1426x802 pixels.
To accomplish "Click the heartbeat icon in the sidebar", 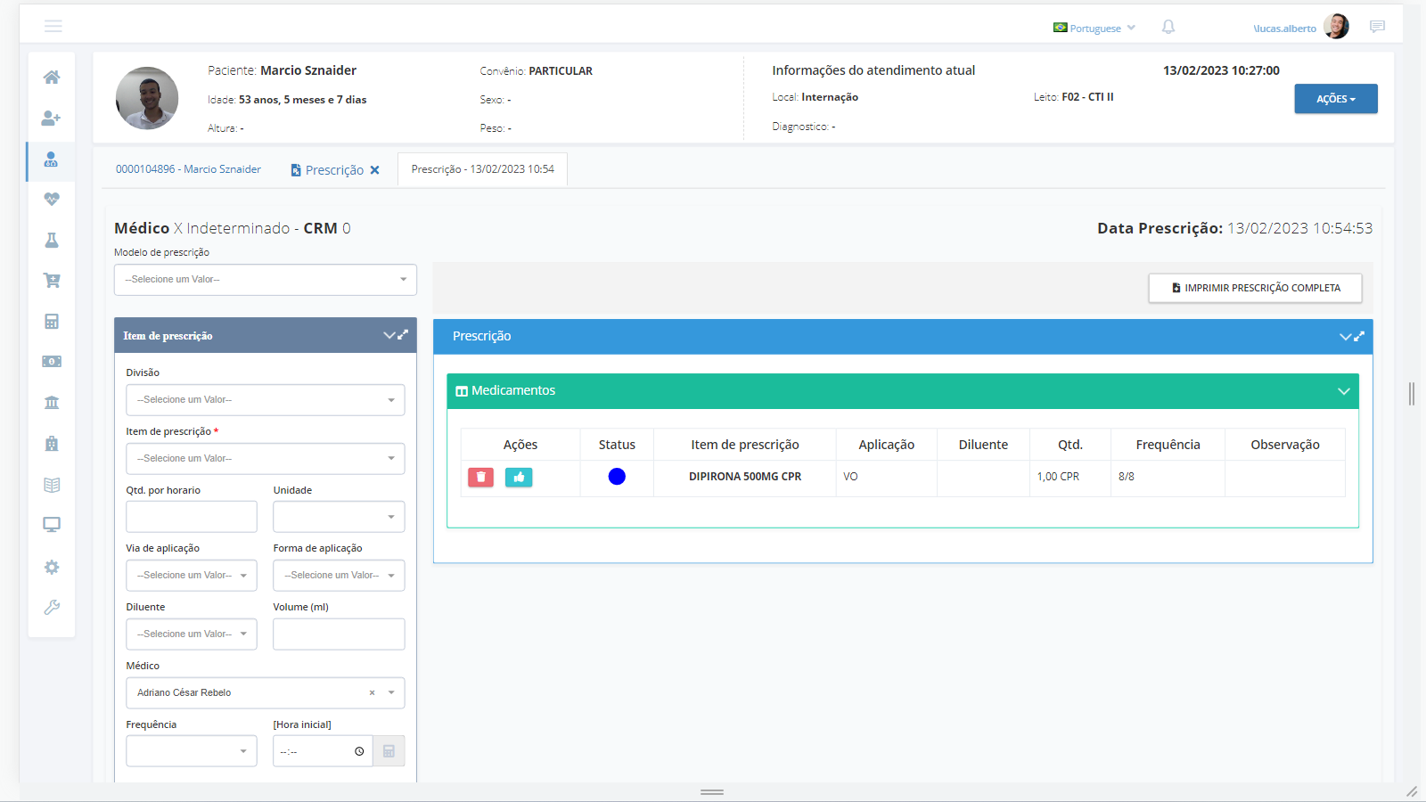I will pyautogui.click(x=52, y=200).
